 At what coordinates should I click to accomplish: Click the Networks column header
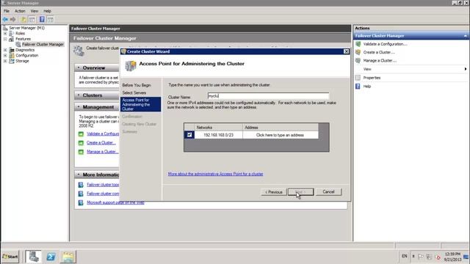click(x=219, y=127)
